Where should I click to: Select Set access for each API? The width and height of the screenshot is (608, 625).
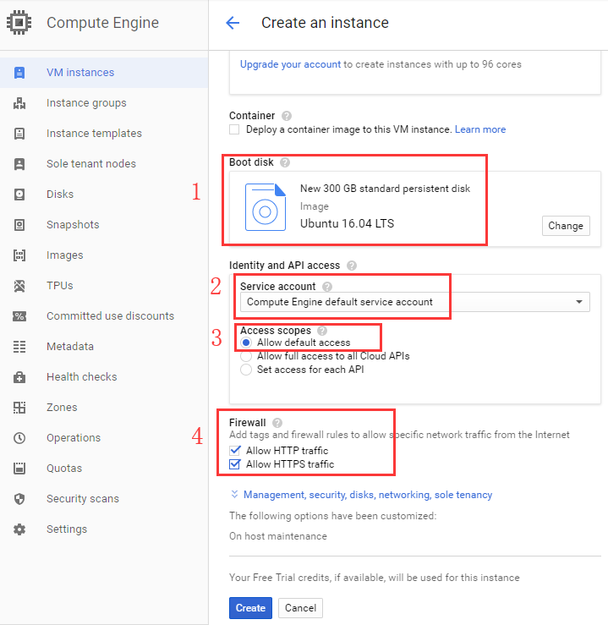(246, 370)
